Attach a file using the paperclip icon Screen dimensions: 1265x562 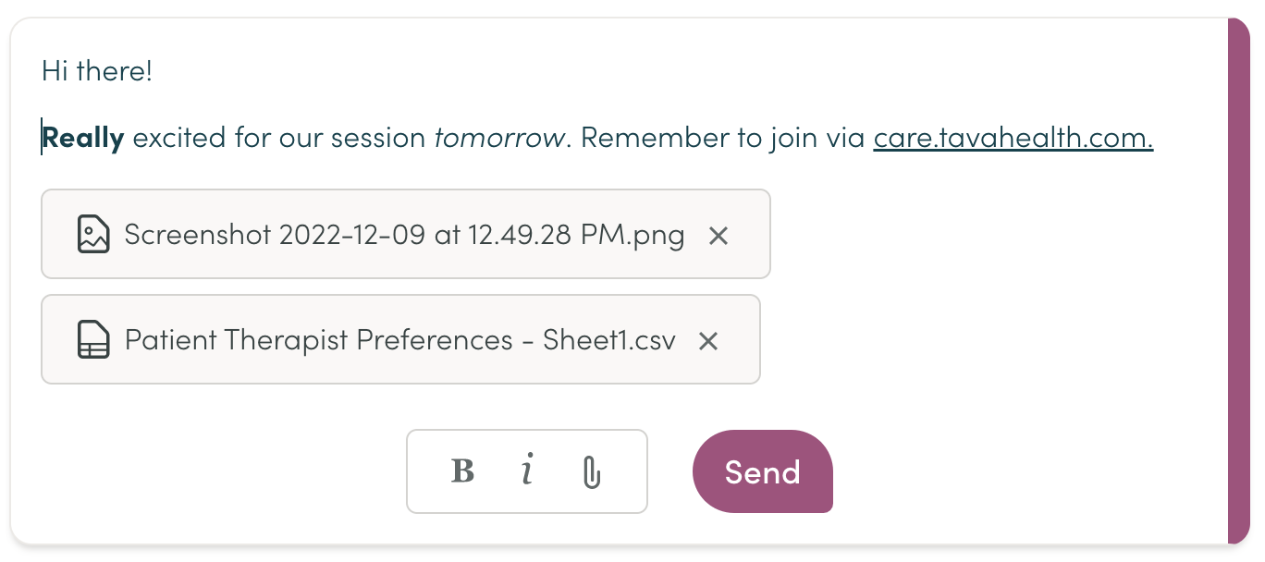click(x=592, y=472)
